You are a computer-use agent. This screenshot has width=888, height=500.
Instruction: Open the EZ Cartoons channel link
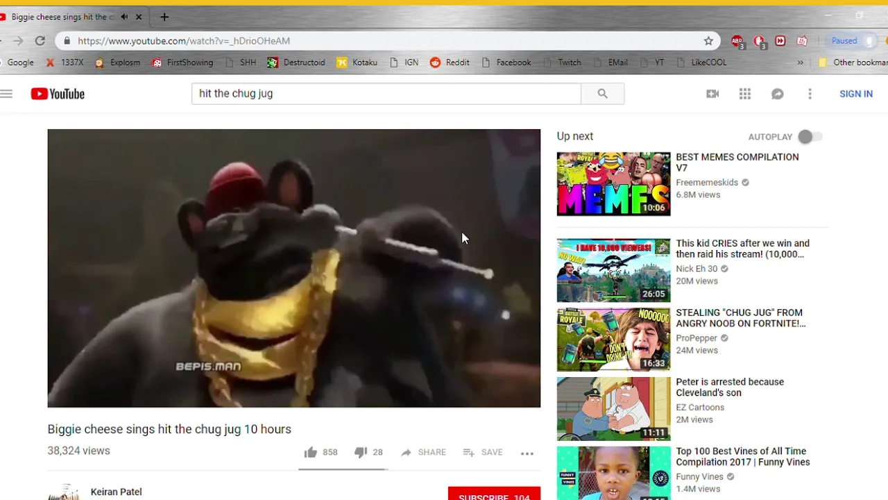[x=700, y=408]
